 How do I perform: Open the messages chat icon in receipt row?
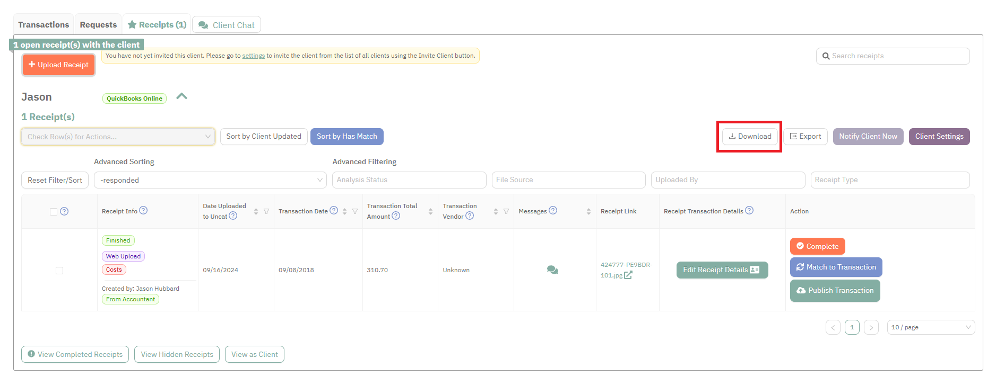tap(552, 270)
